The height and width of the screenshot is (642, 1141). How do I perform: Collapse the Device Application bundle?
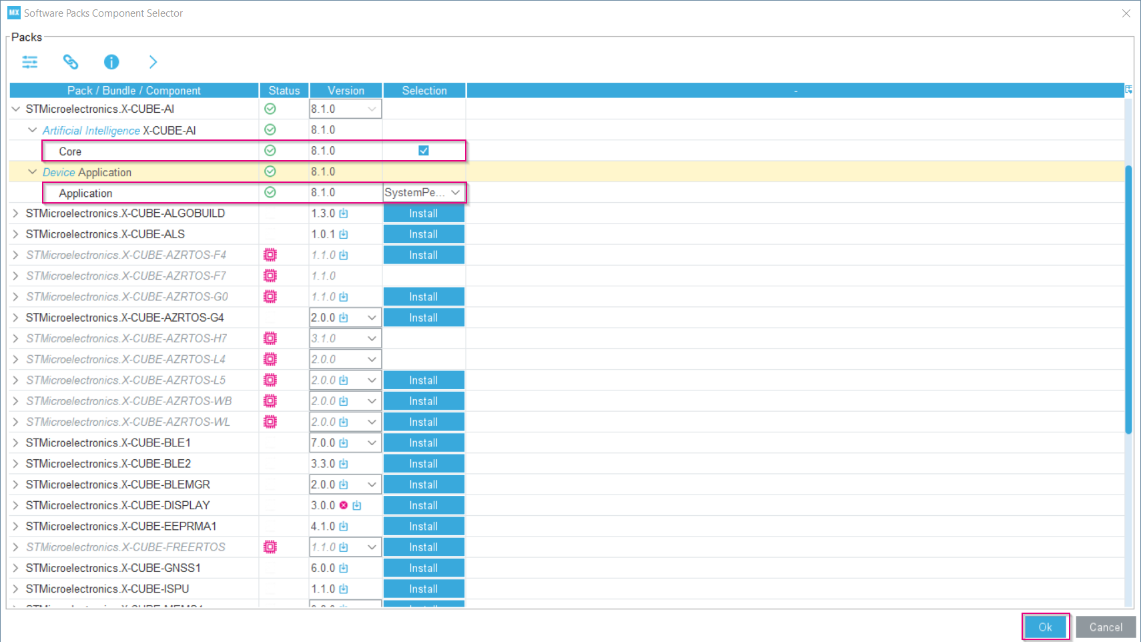point(32,172)
